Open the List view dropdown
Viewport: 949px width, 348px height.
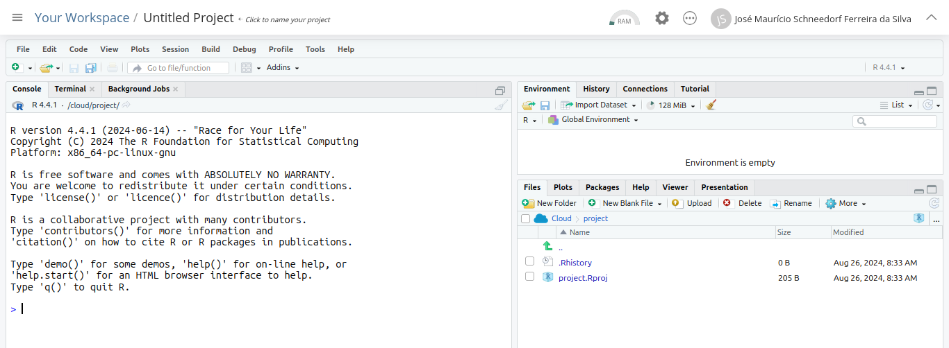point(897,105)
